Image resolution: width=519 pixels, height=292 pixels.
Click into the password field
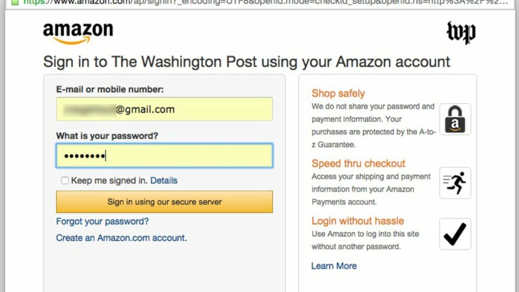tap(164, 156)
